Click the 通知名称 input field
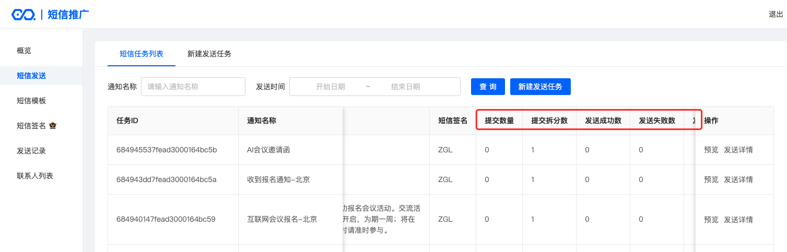The width and height of the screenshot is (787, 252). [x=193, y=87]
